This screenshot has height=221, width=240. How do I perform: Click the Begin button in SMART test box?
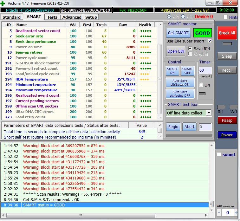coord(173,127)
